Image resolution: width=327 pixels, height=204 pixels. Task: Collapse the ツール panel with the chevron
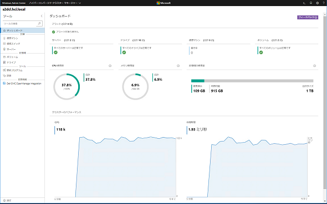point(42,16)
